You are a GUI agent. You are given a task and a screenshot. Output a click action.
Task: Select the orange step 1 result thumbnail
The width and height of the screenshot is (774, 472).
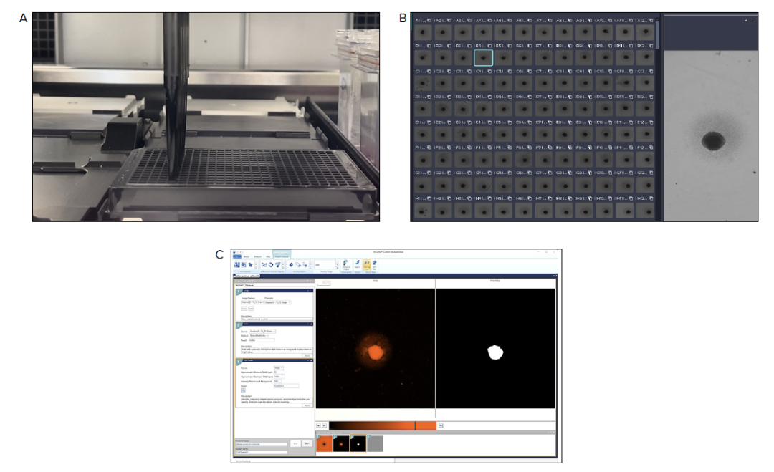coord(325,443)
